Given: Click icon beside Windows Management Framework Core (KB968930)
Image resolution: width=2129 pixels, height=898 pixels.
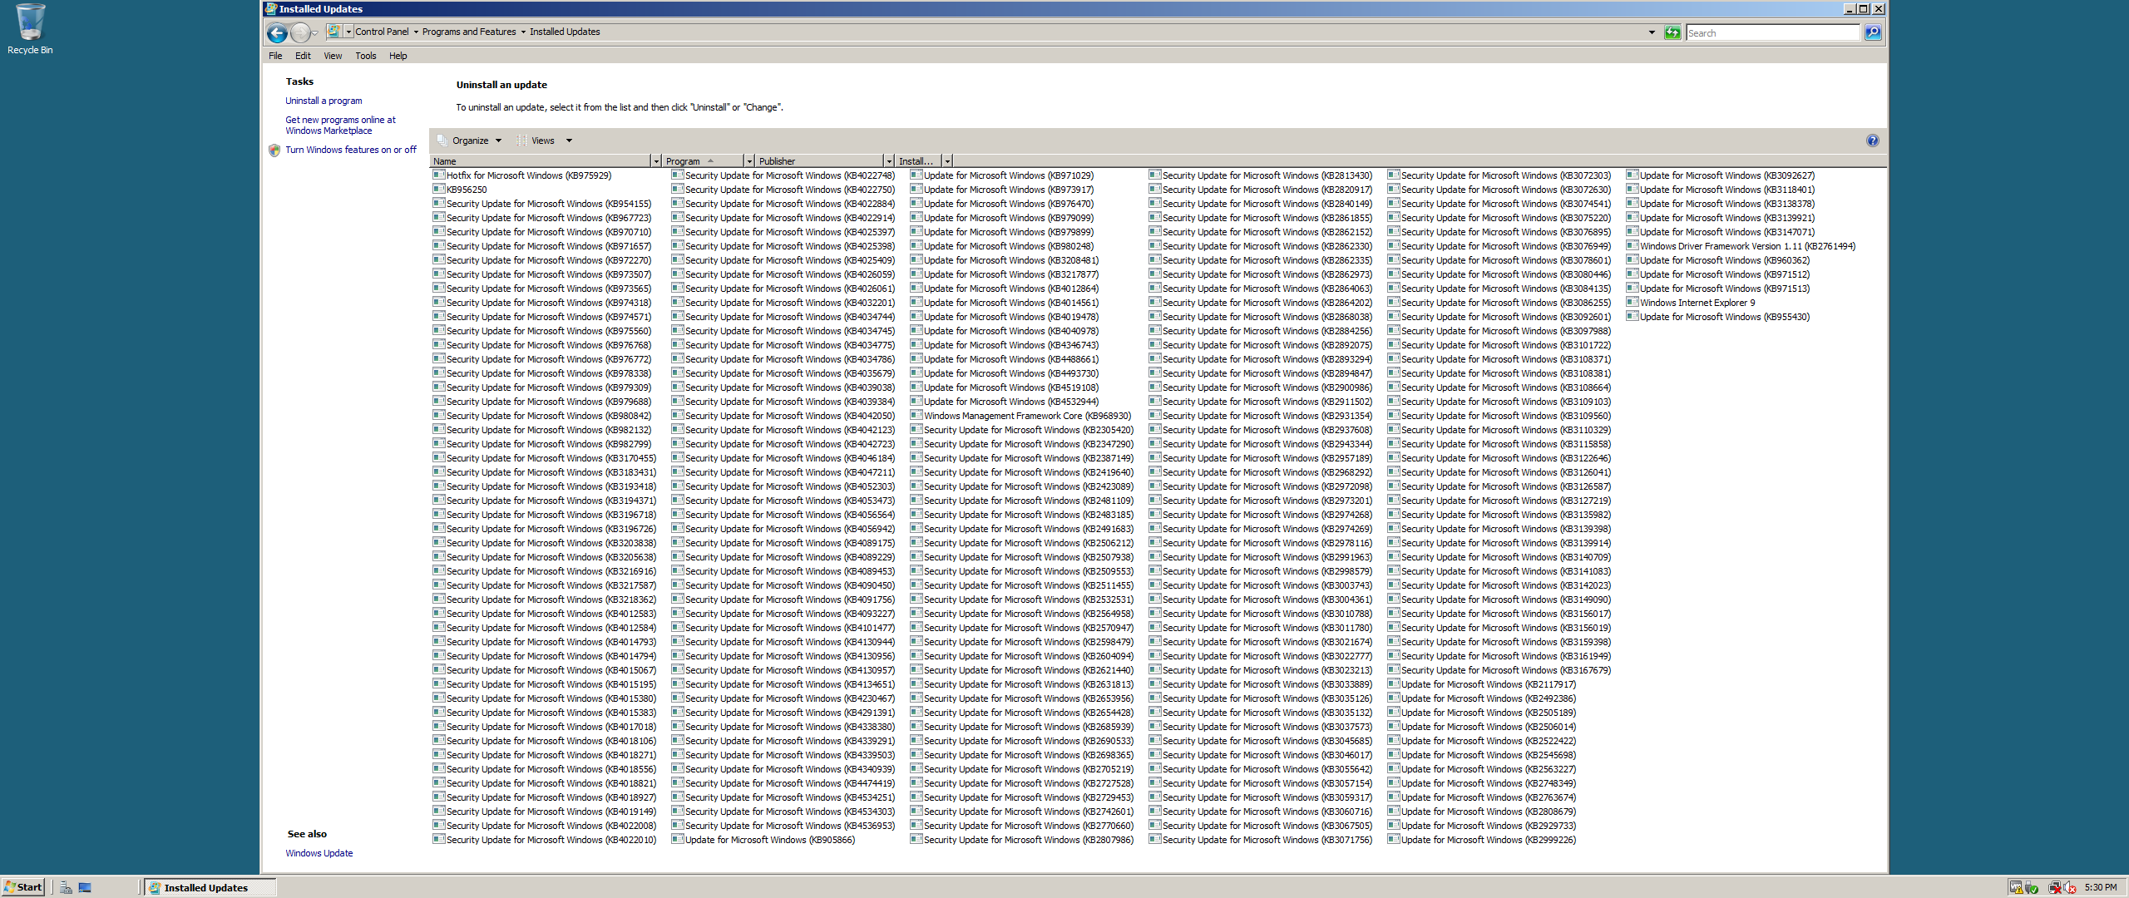Looking at the screenshot, I should 916,416.
